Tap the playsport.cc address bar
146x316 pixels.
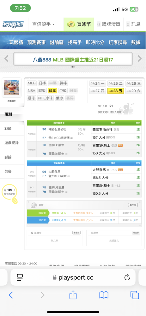[x=73, y=277]
